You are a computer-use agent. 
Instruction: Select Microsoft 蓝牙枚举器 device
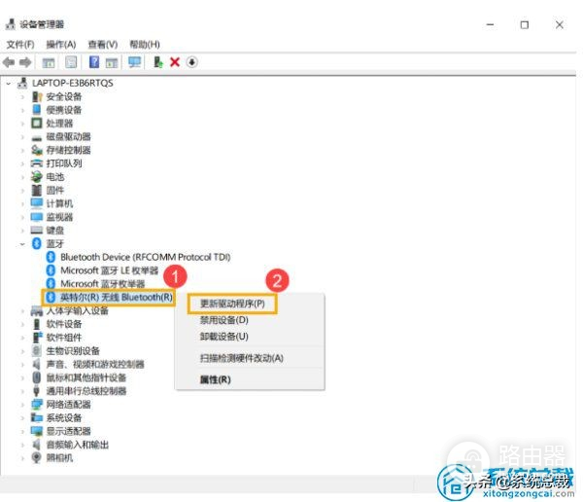[x=103, y=284]
